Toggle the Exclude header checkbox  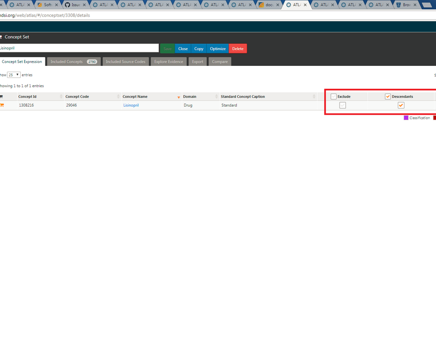coord(333,96)
